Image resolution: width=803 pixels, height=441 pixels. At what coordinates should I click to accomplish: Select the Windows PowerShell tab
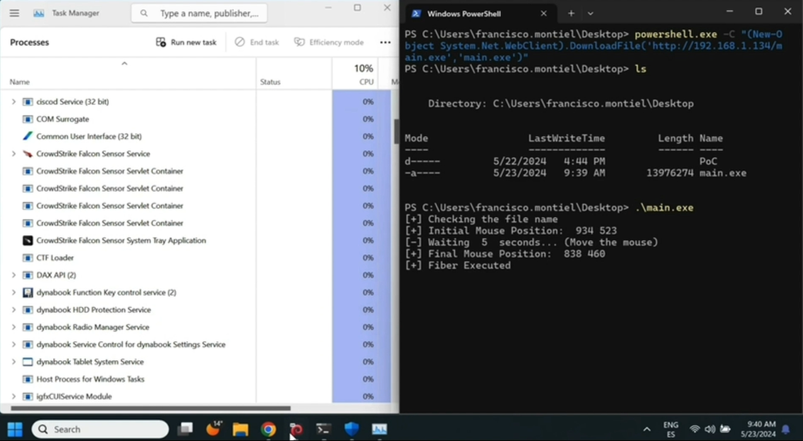(x=478, y=13)
